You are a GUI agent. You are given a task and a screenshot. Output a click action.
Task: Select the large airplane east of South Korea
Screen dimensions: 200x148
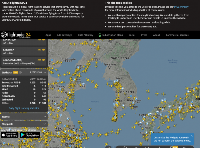click(x=148, y=91)
